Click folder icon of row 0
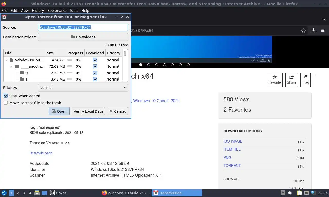Viewport: 329px width, 197px height. pos(22,73)
